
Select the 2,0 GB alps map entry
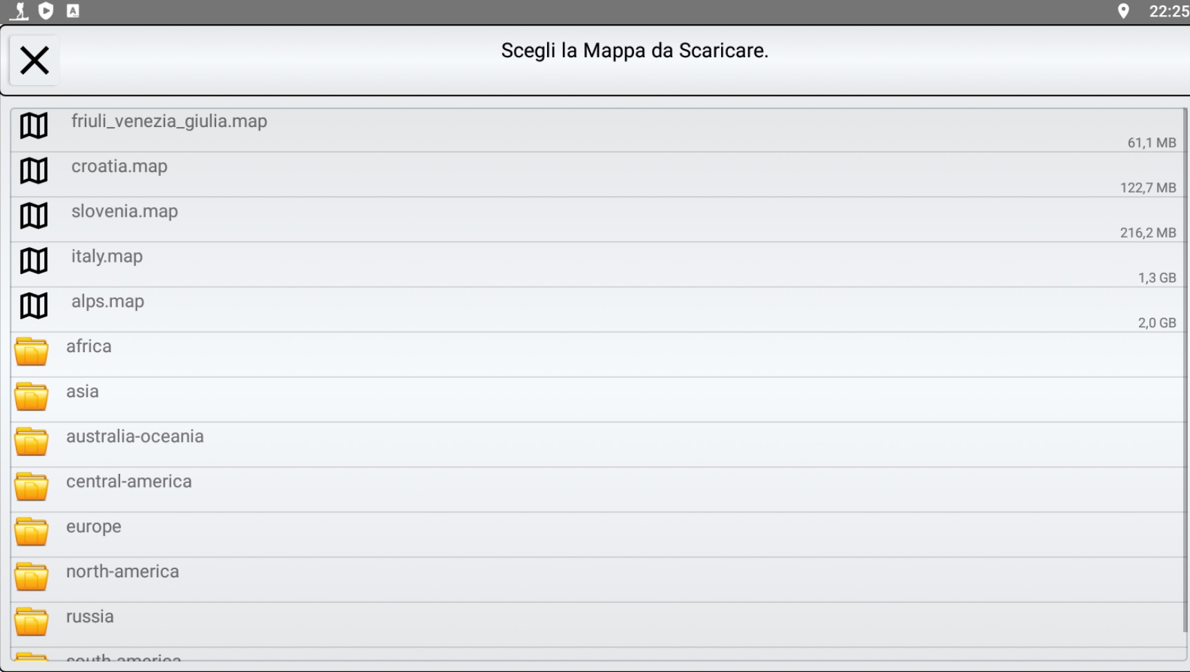coord(598,309)
